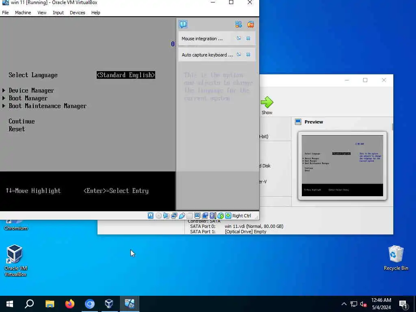Open the Windows Start menu
Image resolution: width=416 pixels, height=312 pixels.
point(10,304)
